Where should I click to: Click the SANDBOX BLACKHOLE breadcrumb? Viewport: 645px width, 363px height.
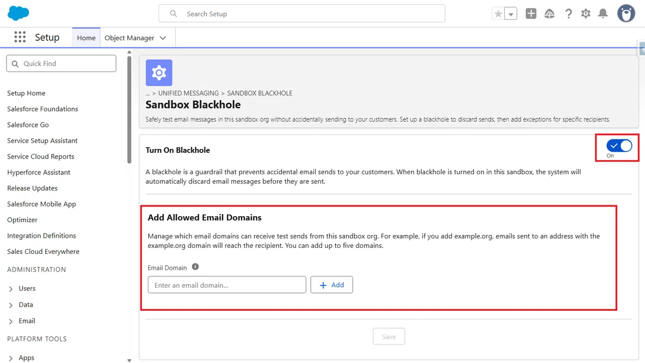click(x=260, y=94)
